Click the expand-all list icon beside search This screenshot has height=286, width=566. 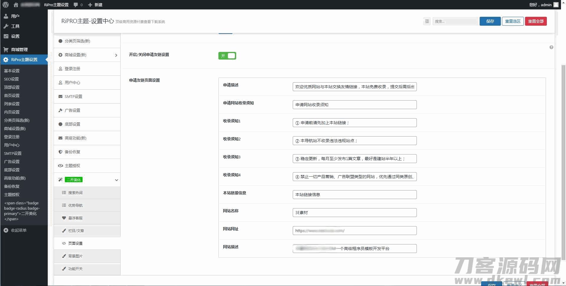point(427,21)
